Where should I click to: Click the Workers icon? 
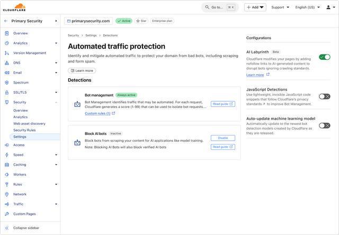(7, 175)
